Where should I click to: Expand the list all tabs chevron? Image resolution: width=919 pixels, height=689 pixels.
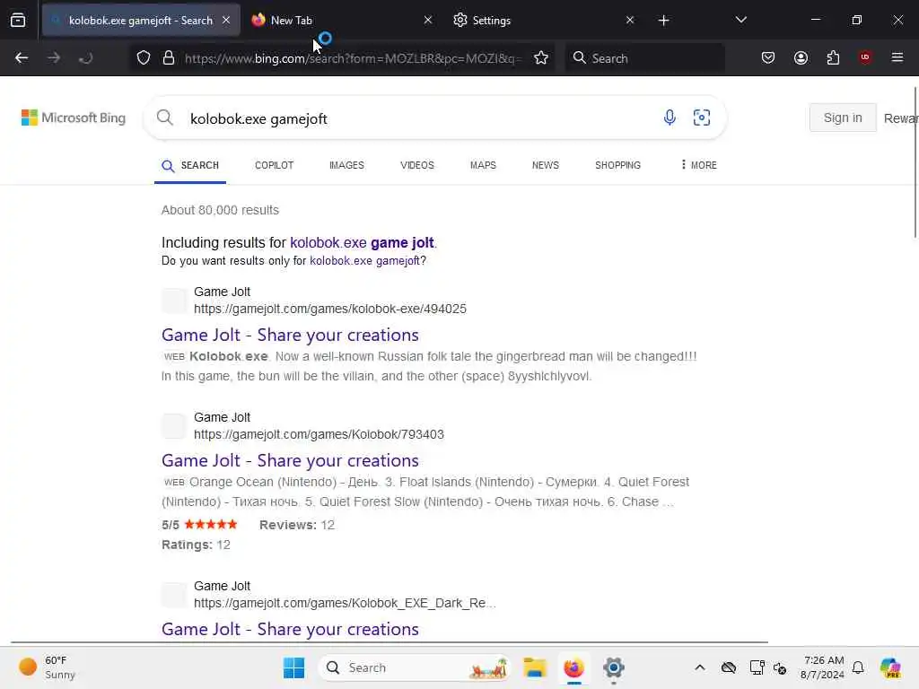[740, 20]
